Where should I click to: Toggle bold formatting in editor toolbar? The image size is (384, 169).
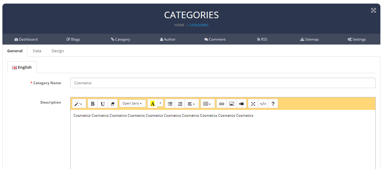point(93,104)
